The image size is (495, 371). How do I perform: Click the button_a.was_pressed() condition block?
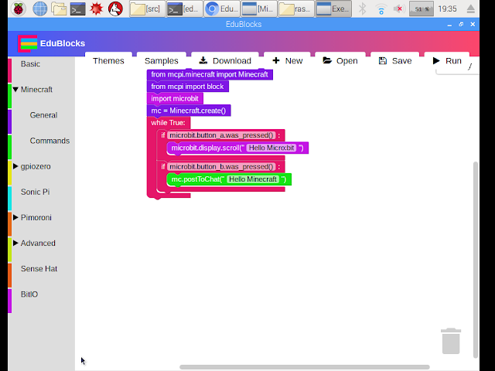pos(221,135)
